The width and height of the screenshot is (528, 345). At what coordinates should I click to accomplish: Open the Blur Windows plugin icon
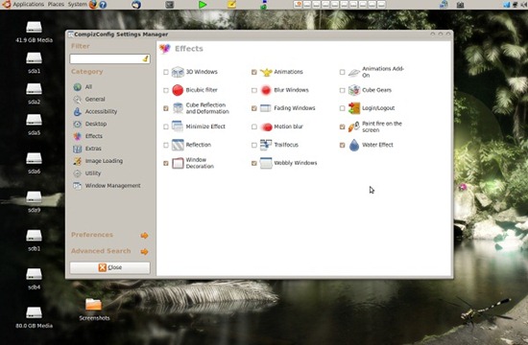pyautogui.click(x=266, y=90)
